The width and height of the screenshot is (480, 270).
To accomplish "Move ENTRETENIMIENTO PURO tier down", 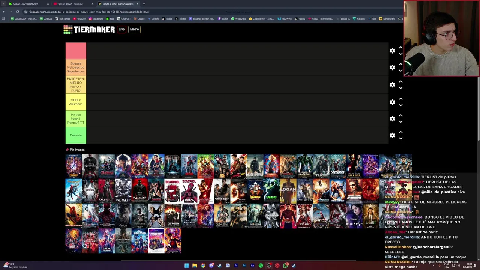I will tap(400, 88).
